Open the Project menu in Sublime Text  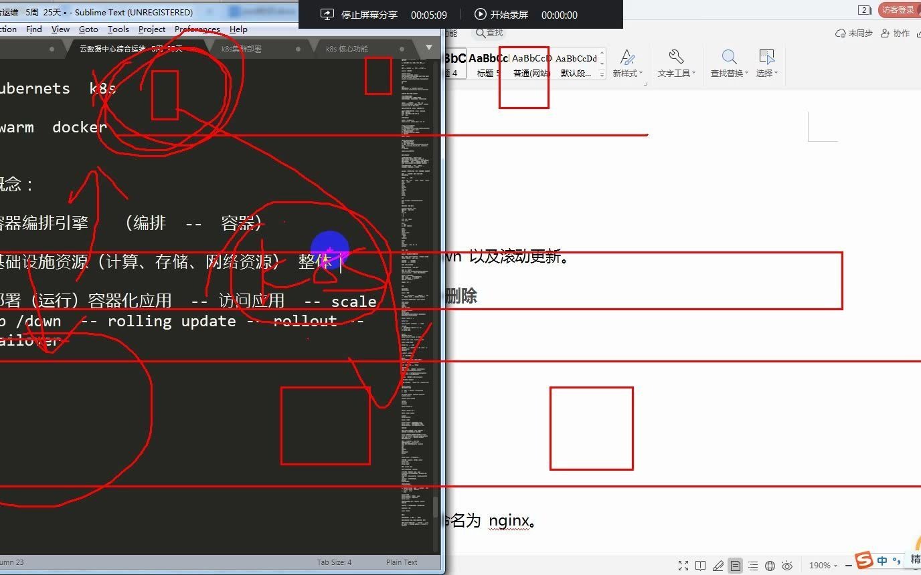pyautogui.click(x=152, y=29)
